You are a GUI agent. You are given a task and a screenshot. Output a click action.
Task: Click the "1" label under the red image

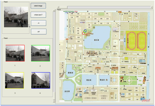point(15,65)
